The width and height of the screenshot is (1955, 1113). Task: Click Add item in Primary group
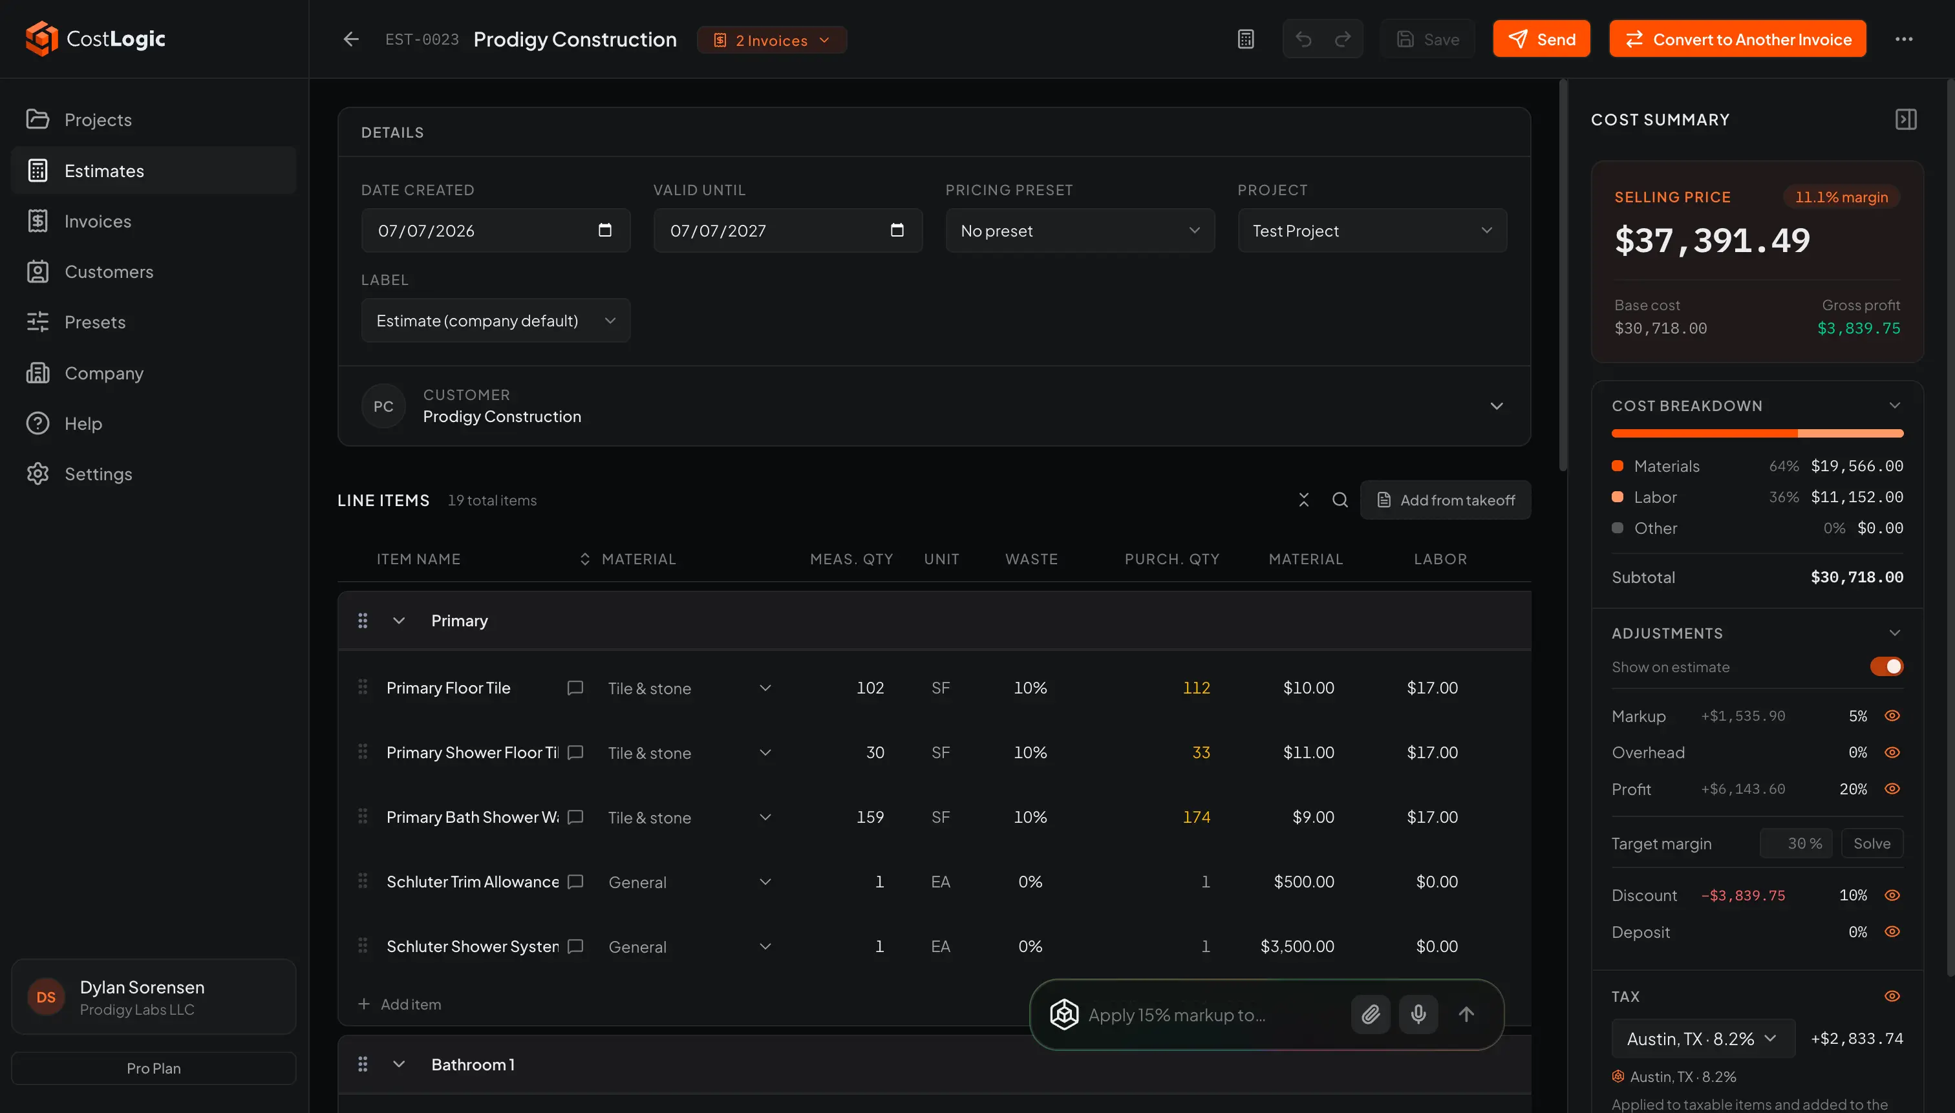click(x=400, y=1004)
